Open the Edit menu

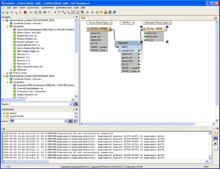9,8
